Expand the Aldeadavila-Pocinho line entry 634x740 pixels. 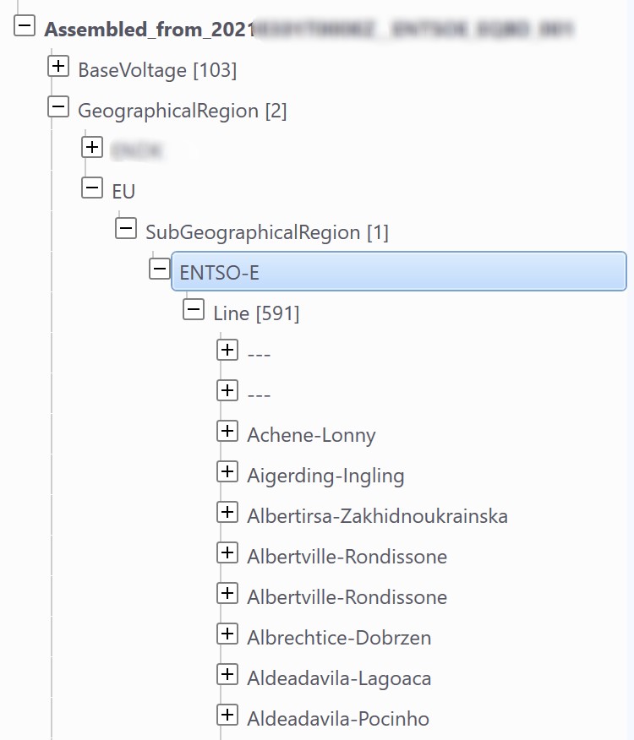pyautogui.click(x=227, y=715)
